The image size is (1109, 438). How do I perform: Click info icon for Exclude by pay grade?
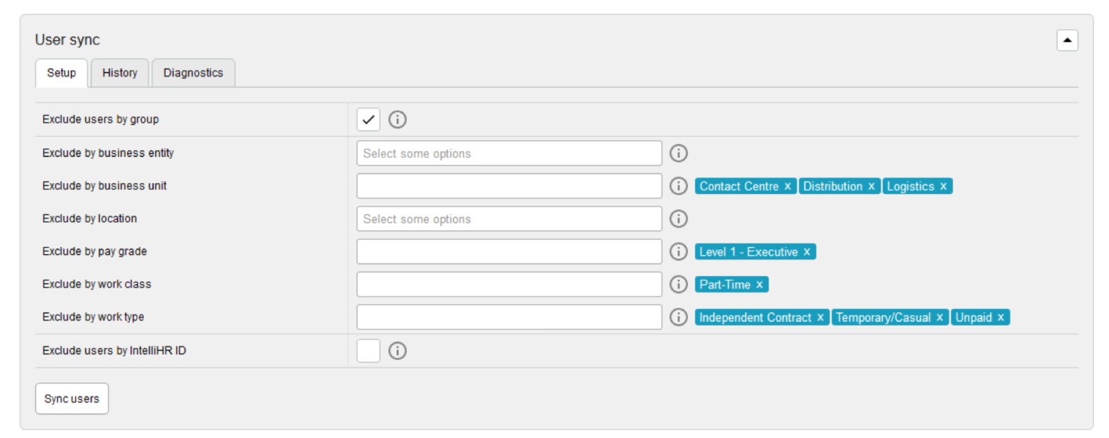678,252
